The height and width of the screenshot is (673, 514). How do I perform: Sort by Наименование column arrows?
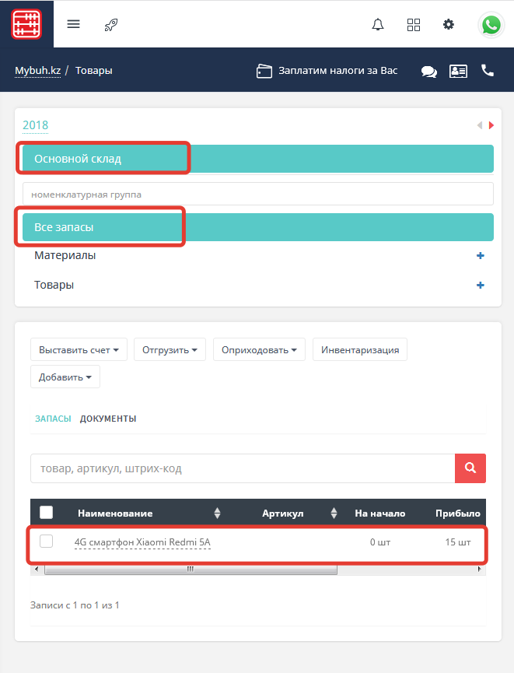(x=217, y=513)
